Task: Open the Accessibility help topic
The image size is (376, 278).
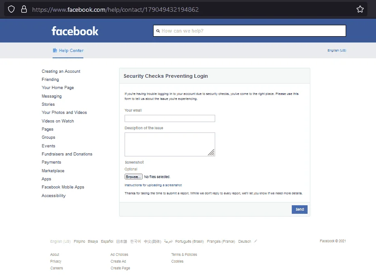Action: [x=53, y=196]
